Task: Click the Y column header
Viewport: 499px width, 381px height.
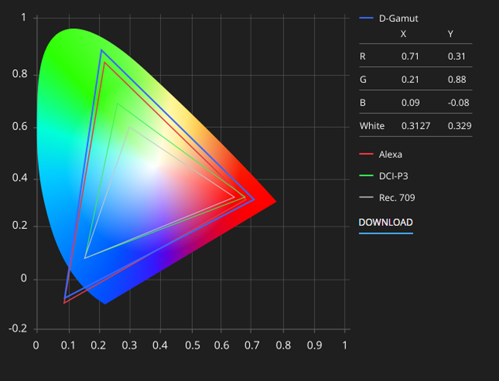Action: tap(450, 34)
